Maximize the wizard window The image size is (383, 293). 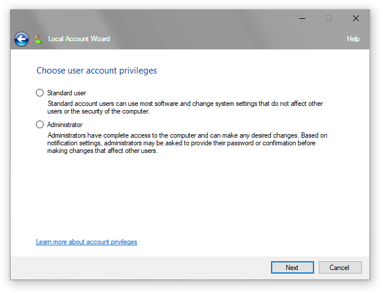point(329,18)
